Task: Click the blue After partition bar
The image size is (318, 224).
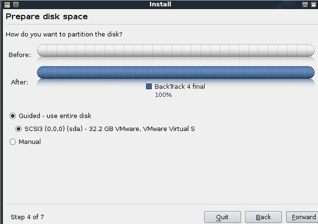Action: [x=176, y=72]
